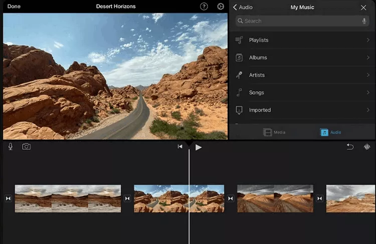This screenshot has height=244, width=376.
Task: Play the video preview
Action: point(198,147)
